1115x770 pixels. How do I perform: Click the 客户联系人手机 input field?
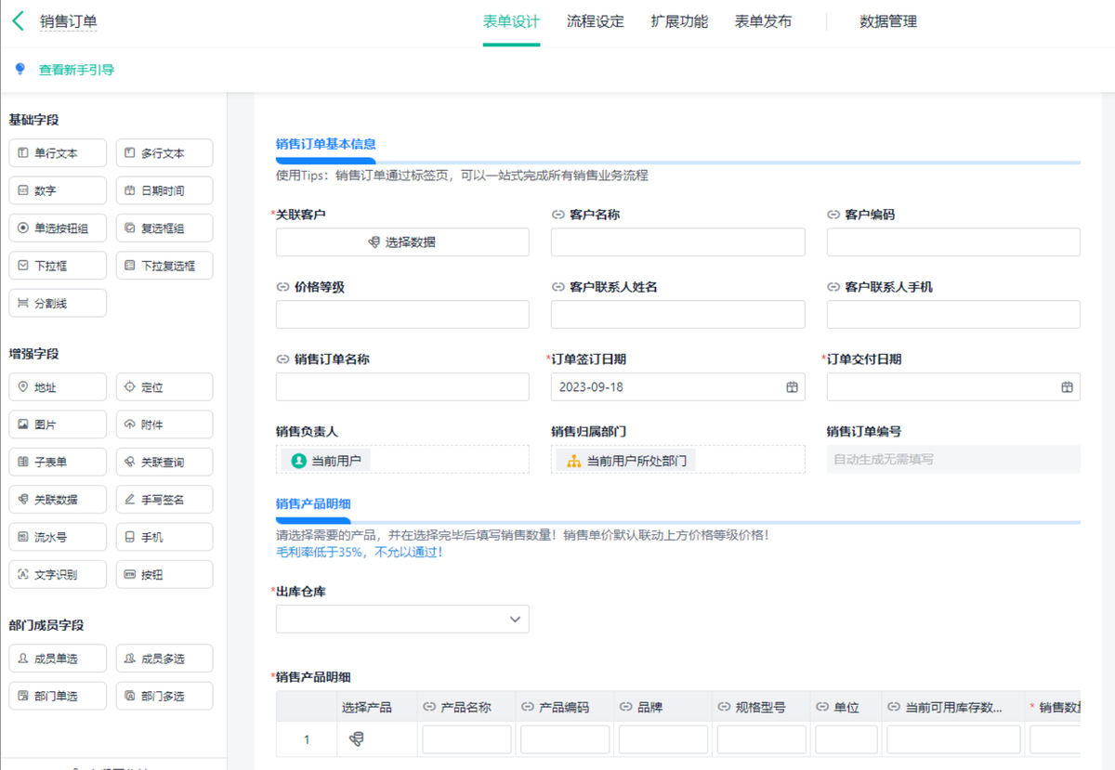pos(953,314)
